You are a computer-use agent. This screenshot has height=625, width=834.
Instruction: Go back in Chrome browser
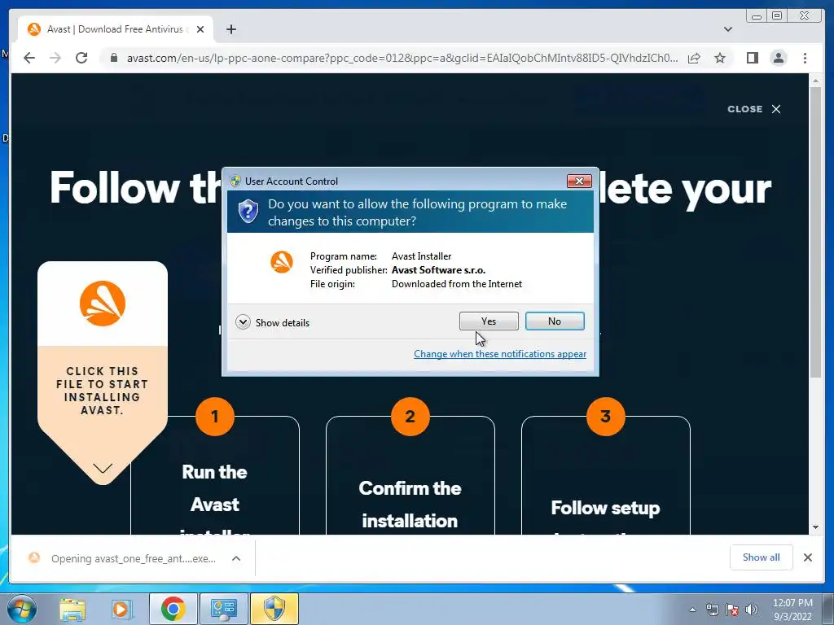coord(29,58)
